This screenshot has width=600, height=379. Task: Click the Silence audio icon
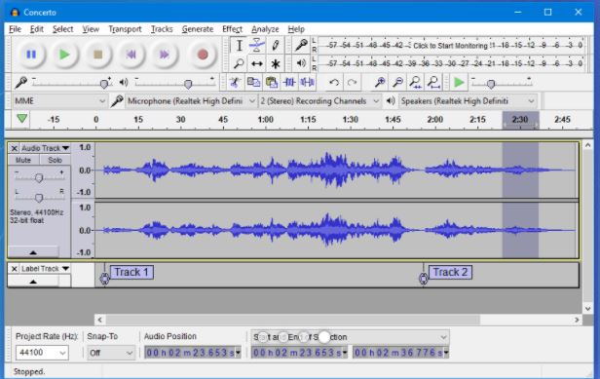pos(307,82)
